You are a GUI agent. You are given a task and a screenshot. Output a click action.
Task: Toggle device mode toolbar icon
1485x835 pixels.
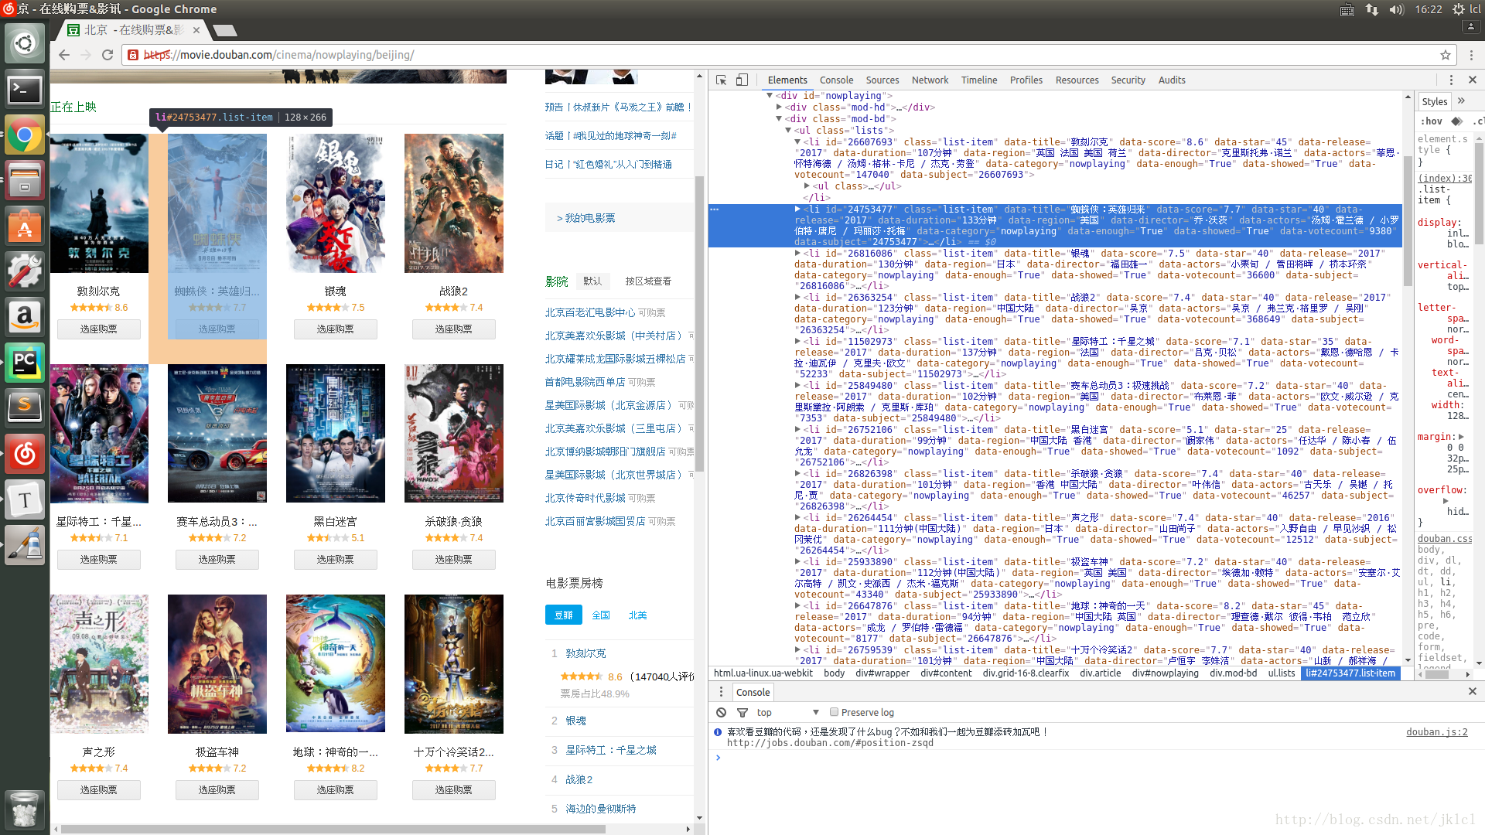[x=742, y=80]
